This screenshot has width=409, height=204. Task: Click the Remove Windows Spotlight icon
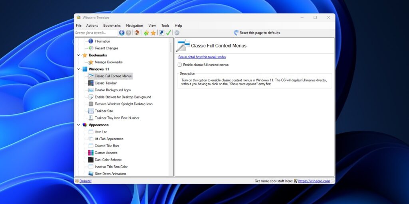click(91, 104)
